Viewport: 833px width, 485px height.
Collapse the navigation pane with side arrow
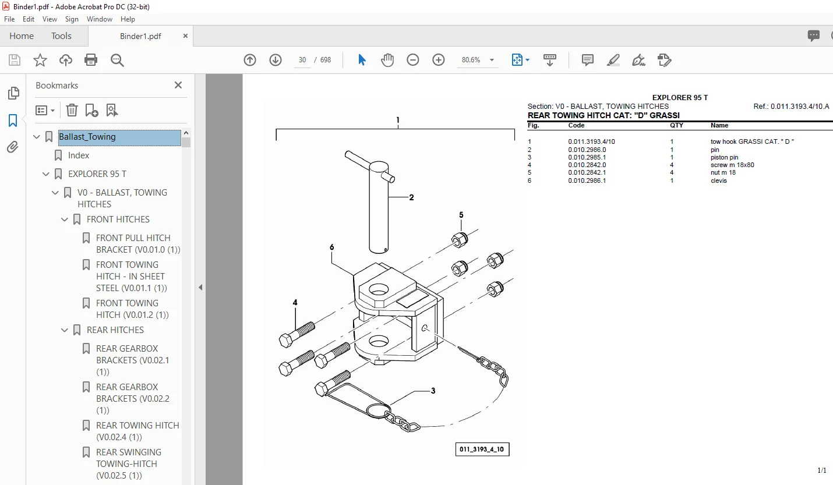click(x=200, y=287)
